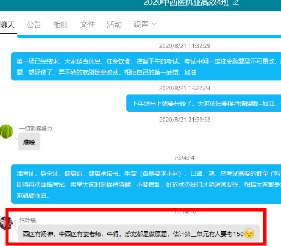Screen dimensions: 281x246
Task: Click the winking emoji in the last message
Action: (249, 233)
